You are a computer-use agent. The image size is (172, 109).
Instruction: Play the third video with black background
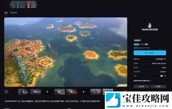pos(48,92)
